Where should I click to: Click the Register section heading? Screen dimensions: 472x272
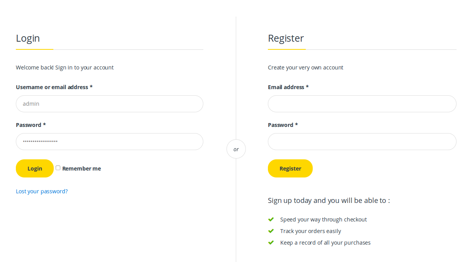coord(286,38)
